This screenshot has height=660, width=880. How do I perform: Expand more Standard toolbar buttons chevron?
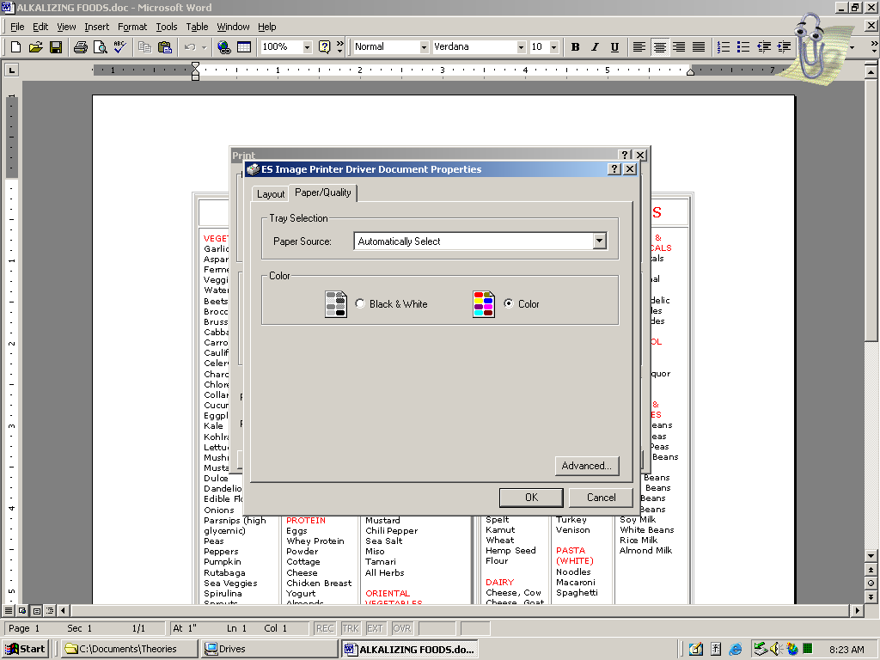(x=339, y=47)
